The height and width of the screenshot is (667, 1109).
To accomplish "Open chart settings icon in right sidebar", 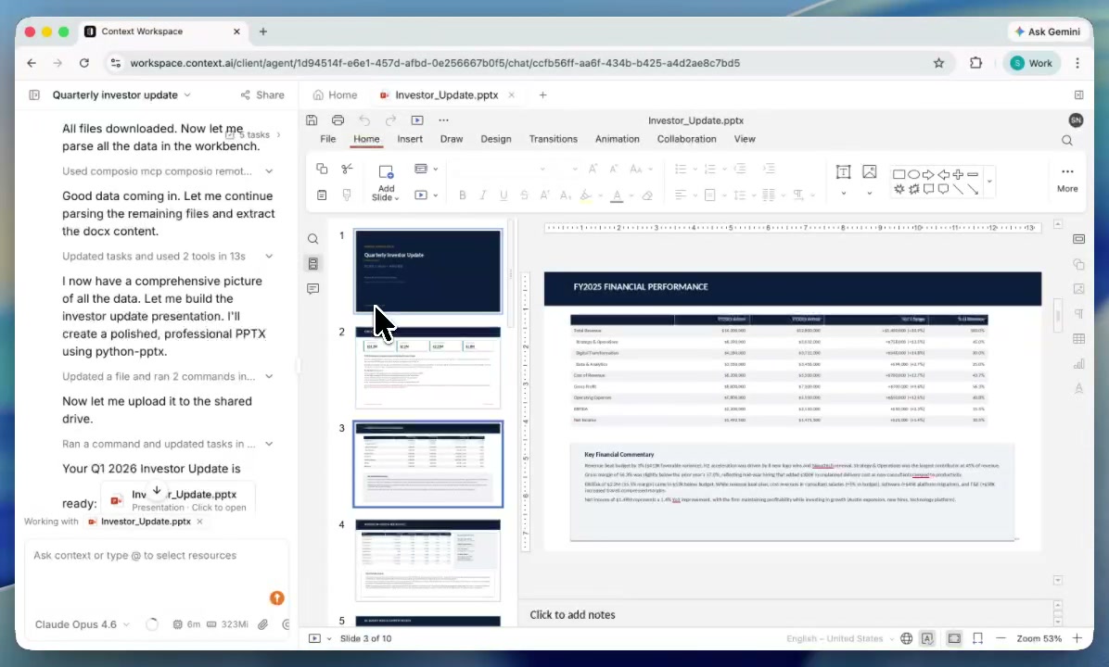I will click(1078, 363).
